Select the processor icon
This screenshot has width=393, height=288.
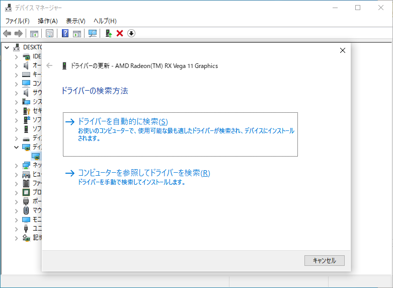click(26, 192)
